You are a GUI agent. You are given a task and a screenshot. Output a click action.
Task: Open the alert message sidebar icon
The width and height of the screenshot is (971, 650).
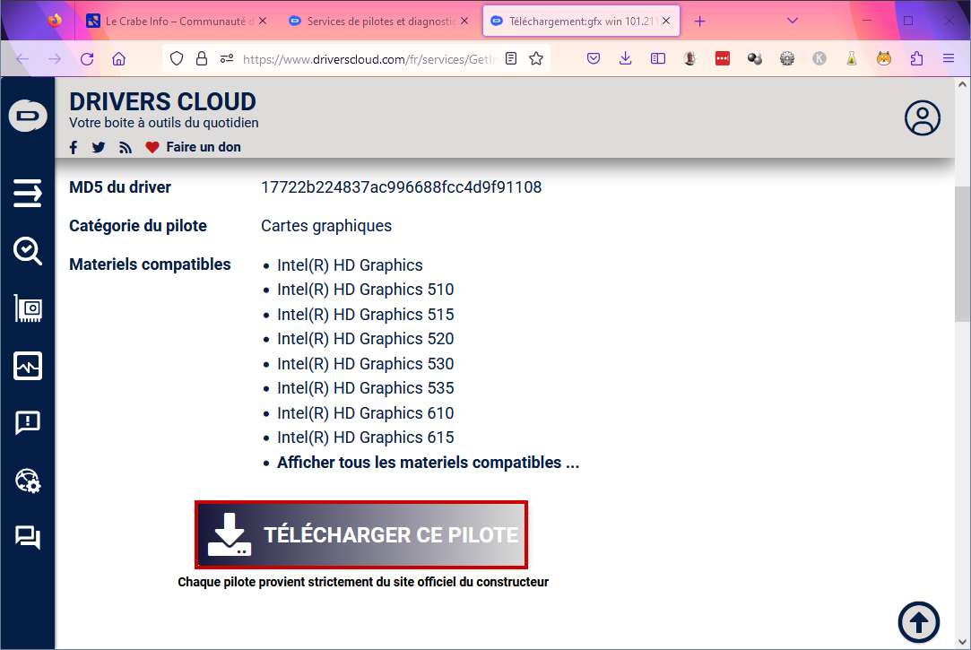tap(27, 423)
